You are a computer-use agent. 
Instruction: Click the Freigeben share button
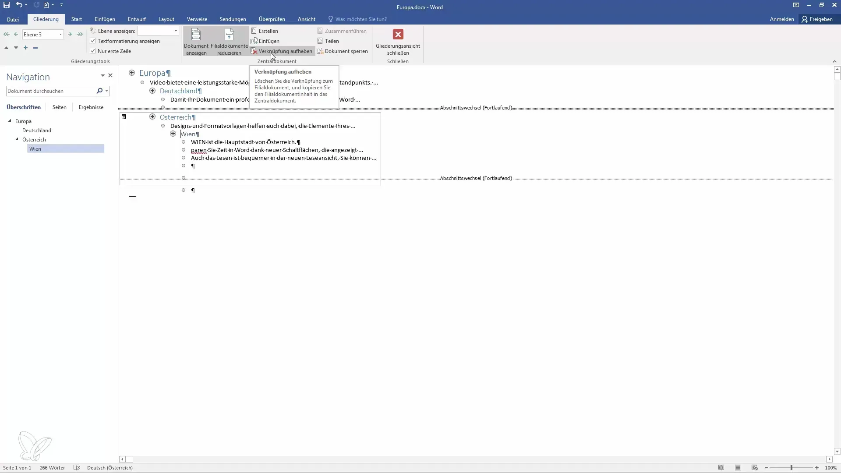817,19
